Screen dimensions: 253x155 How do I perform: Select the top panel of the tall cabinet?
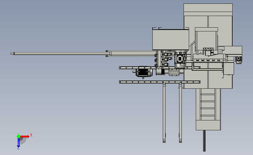click(208, 8)
